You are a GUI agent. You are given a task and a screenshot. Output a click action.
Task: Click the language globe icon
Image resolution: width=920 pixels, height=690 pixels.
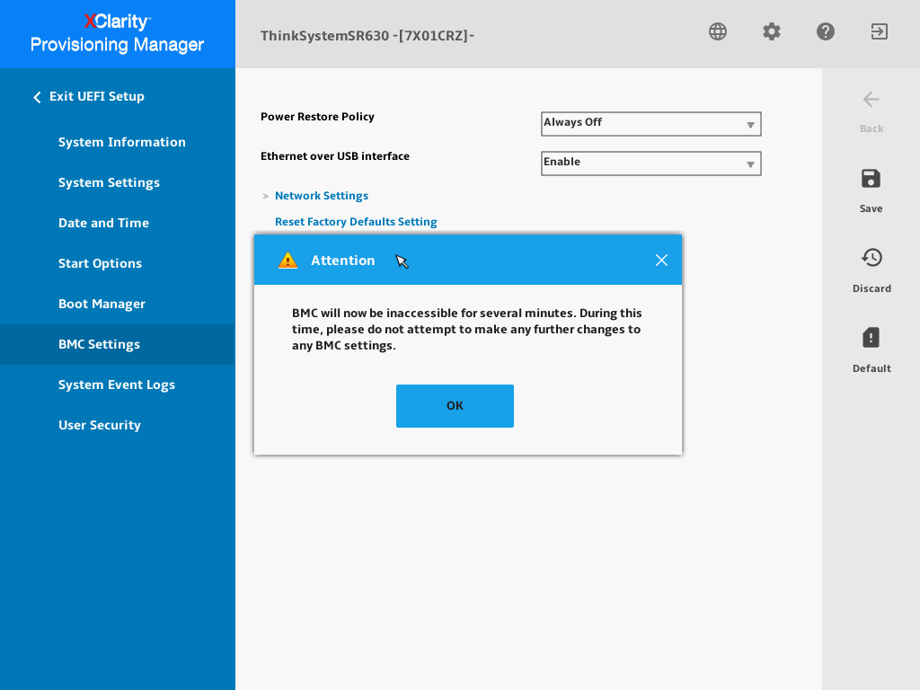coord(718,31)
